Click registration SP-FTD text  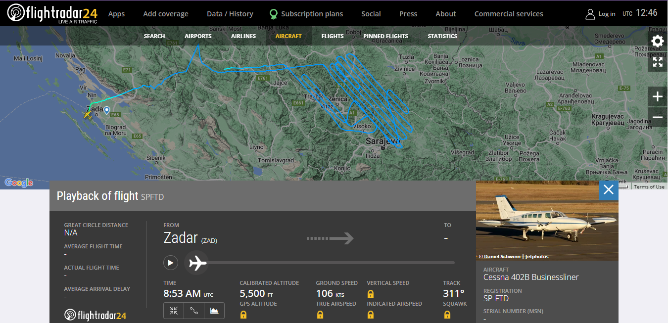click(496, 299)
